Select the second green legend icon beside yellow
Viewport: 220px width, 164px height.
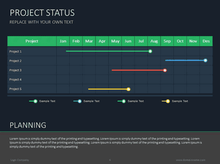point(121,101)
